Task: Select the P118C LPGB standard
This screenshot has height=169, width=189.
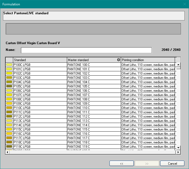Action: [x=40, y=142]
